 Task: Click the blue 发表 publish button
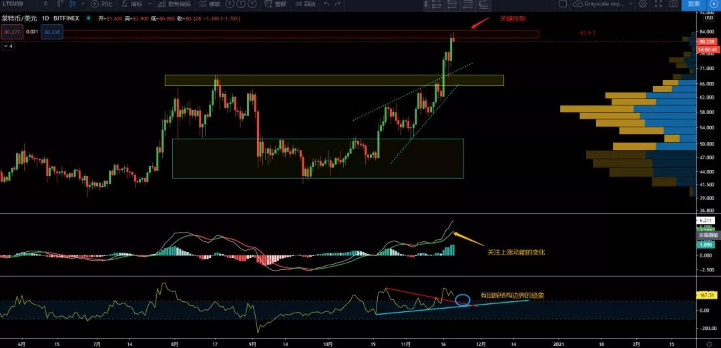(x=694, y=4)
